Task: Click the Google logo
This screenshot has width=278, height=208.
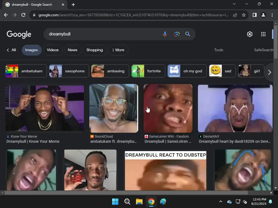Action: point(19,34)
